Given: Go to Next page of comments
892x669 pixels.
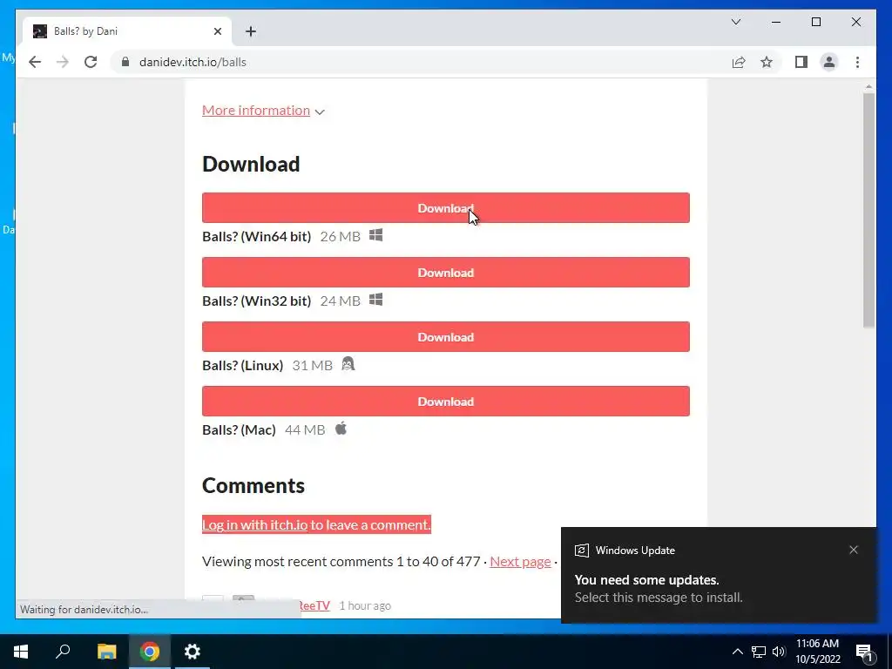Looking at the screenshot, I should [x=520, y=562].
